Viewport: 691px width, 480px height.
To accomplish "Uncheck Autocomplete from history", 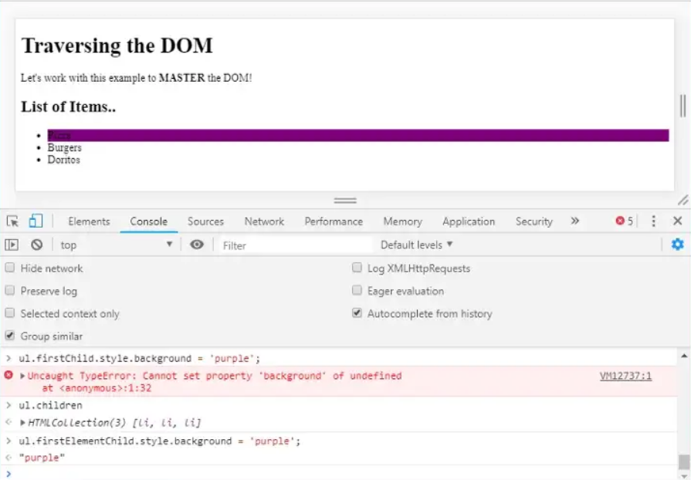I will click(357, 313).
